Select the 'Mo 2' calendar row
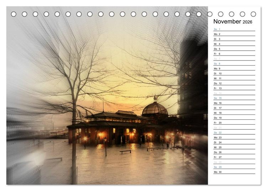The height and width of the screenshot is (191, 267). click(234, 34)
